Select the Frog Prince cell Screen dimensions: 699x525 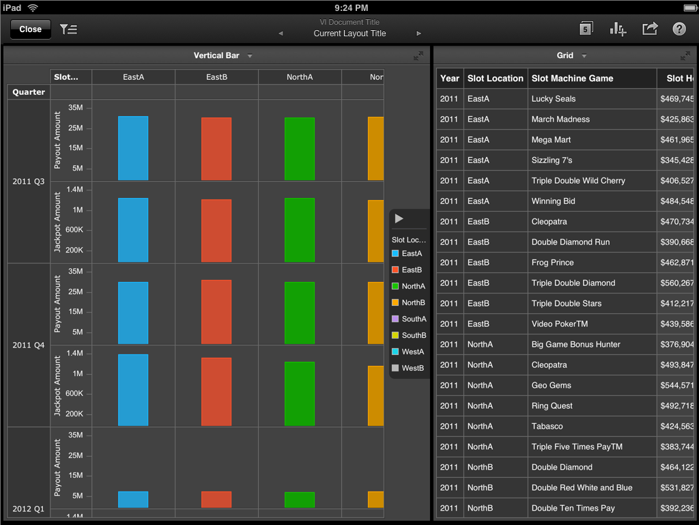click(x=592, y=262)
